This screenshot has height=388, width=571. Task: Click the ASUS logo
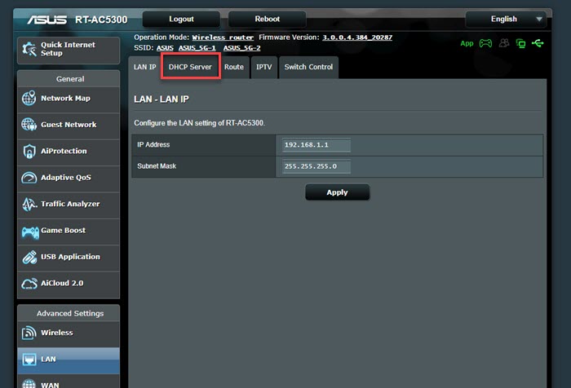click(x=47, y=20)
